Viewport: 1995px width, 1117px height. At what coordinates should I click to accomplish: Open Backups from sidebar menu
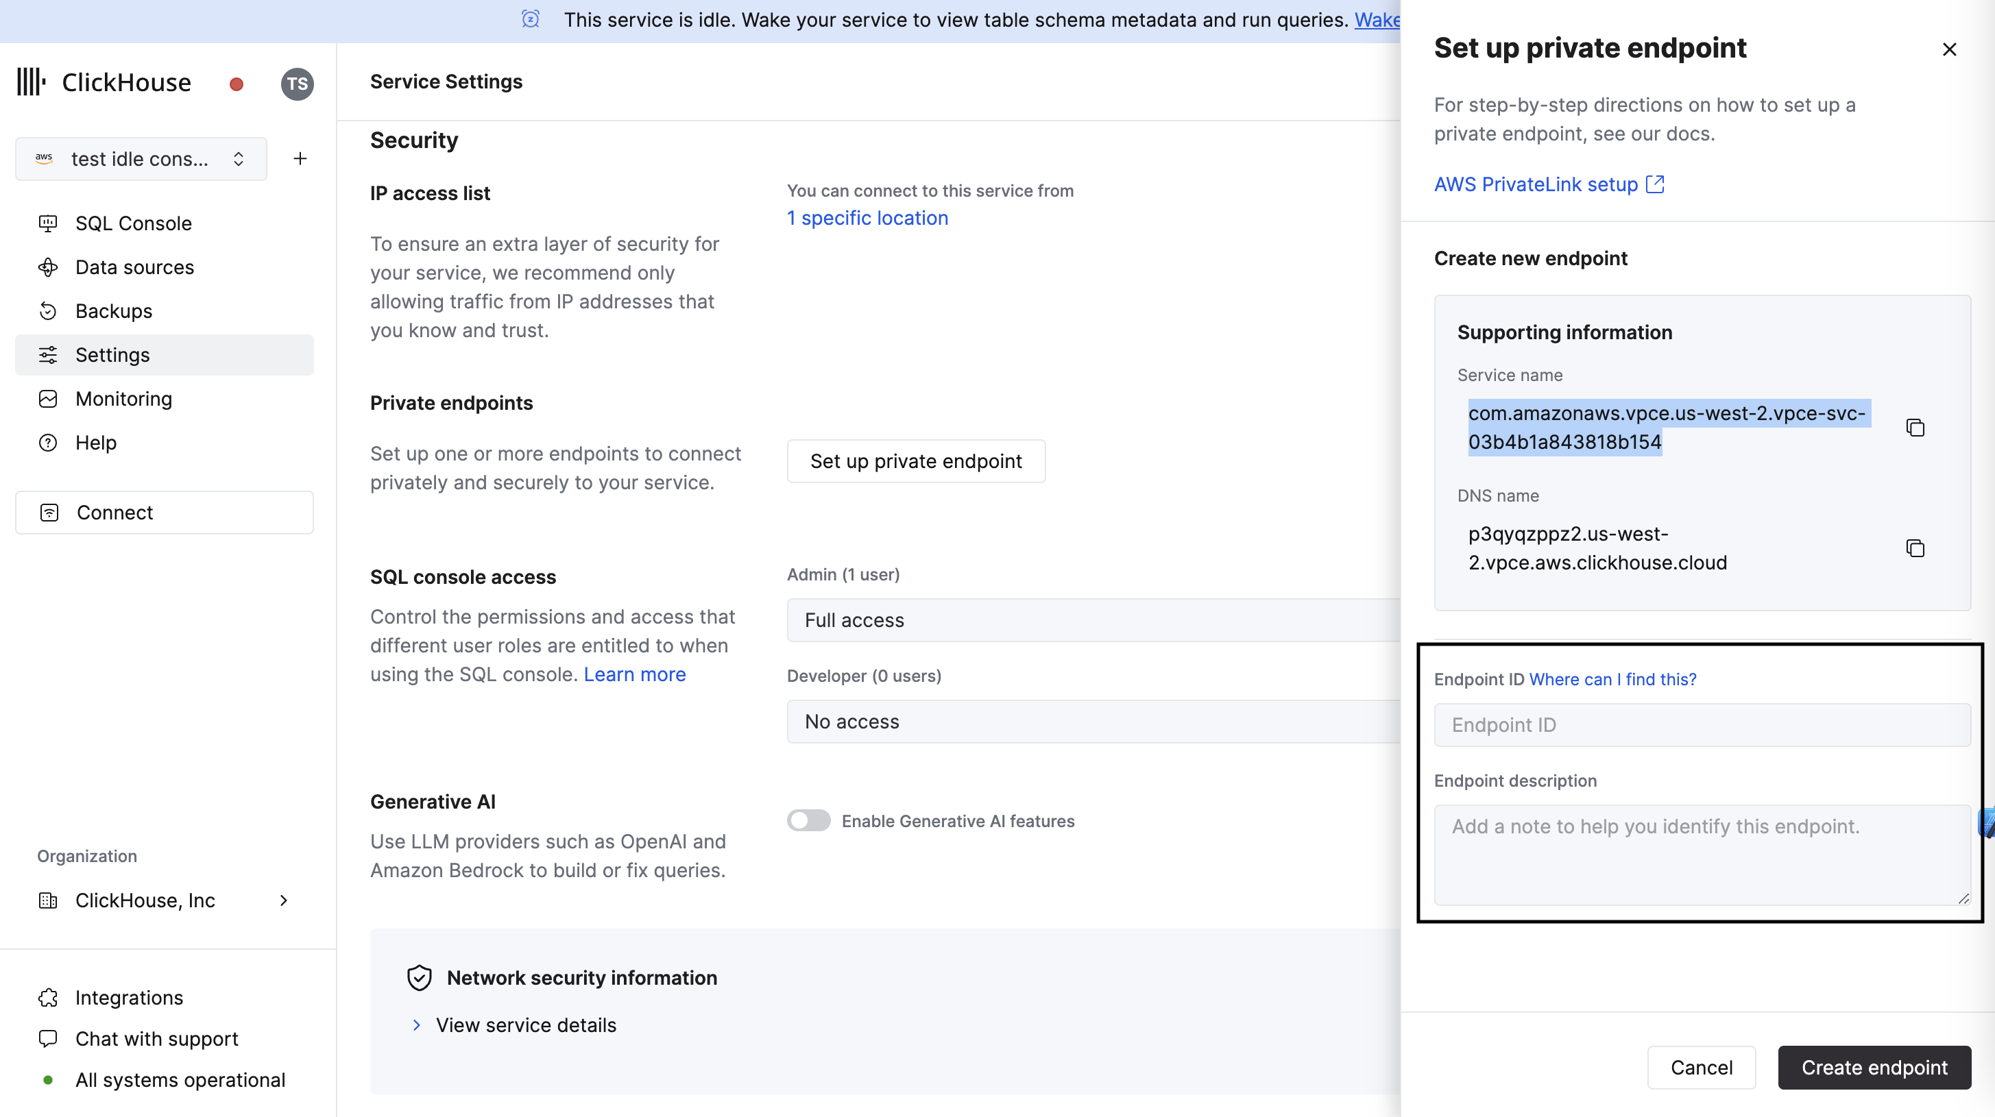(114, 310)
